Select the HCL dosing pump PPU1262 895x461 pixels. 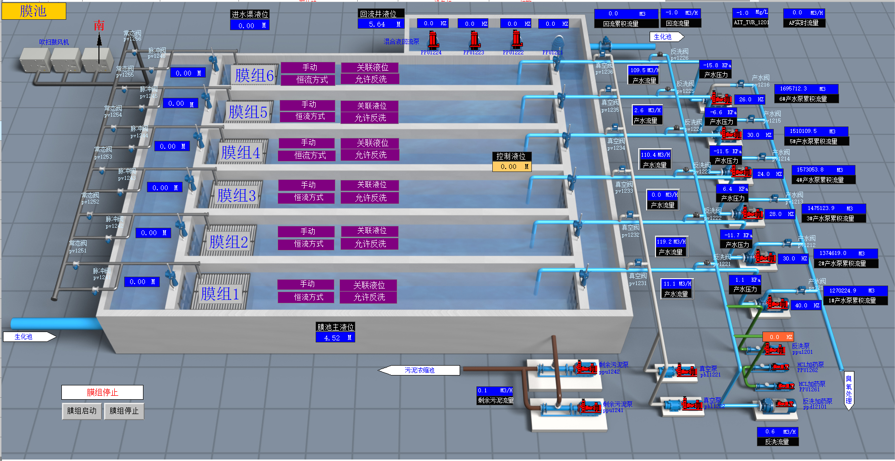point(779,367)
